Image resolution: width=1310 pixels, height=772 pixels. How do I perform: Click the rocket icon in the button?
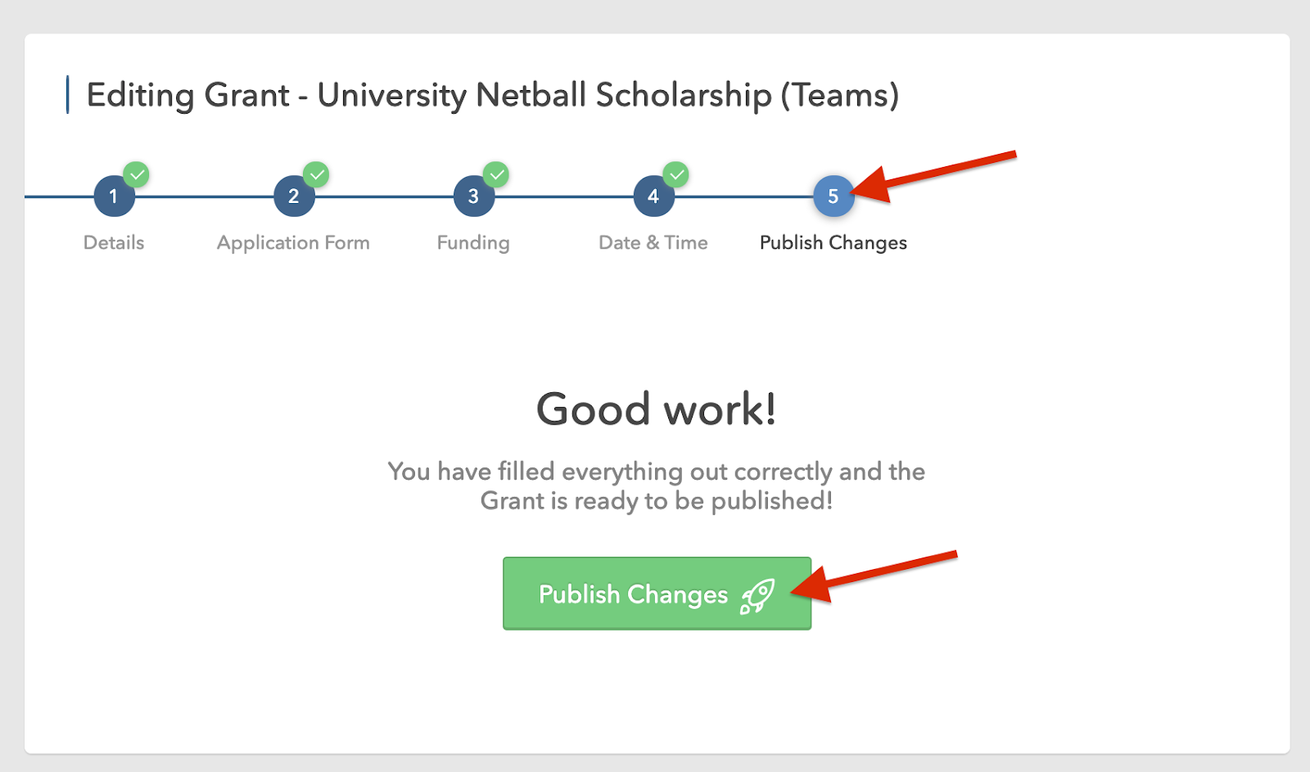(757, 596)
